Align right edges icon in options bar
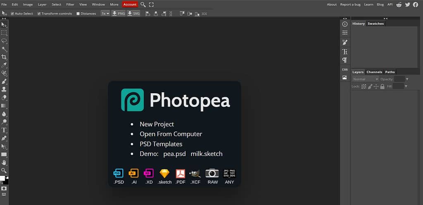 point(164,14)
